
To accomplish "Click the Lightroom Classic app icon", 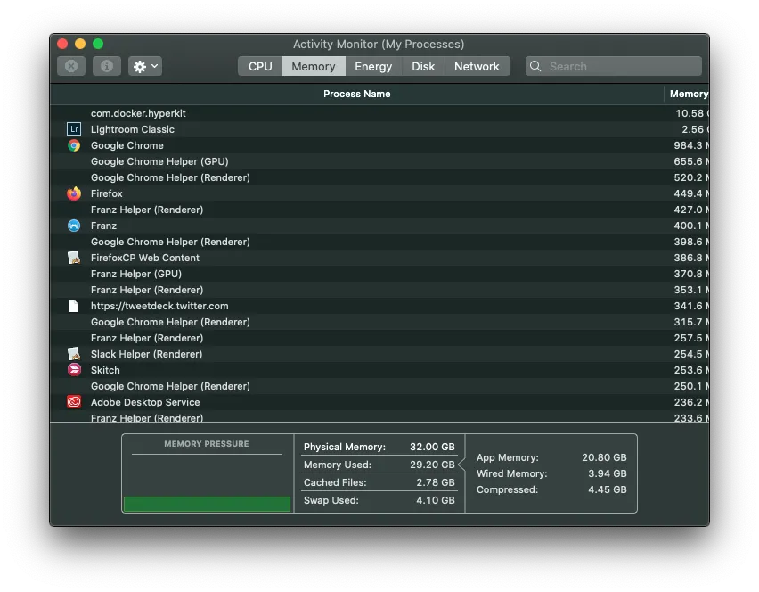I will coord(74,129).
